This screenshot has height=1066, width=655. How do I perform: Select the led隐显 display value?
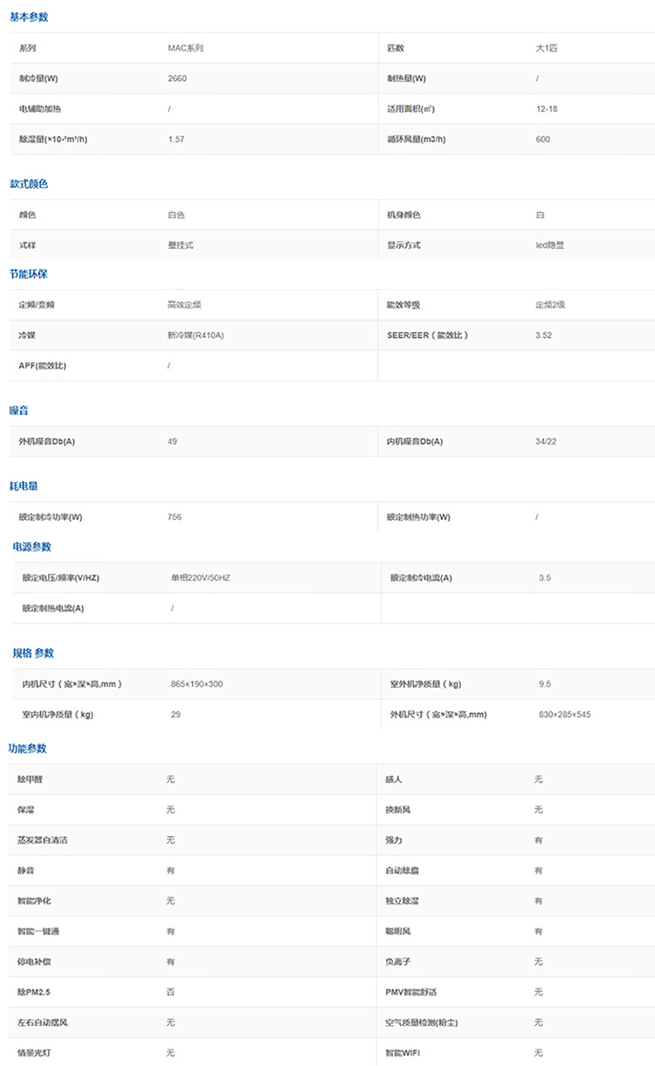(x=550, y=246)
